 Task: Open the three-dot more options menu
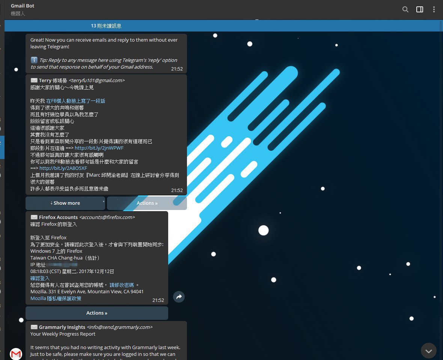(434, 9)
